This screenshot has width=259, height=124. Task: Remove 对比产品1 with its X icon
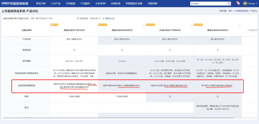pos(143,25)
